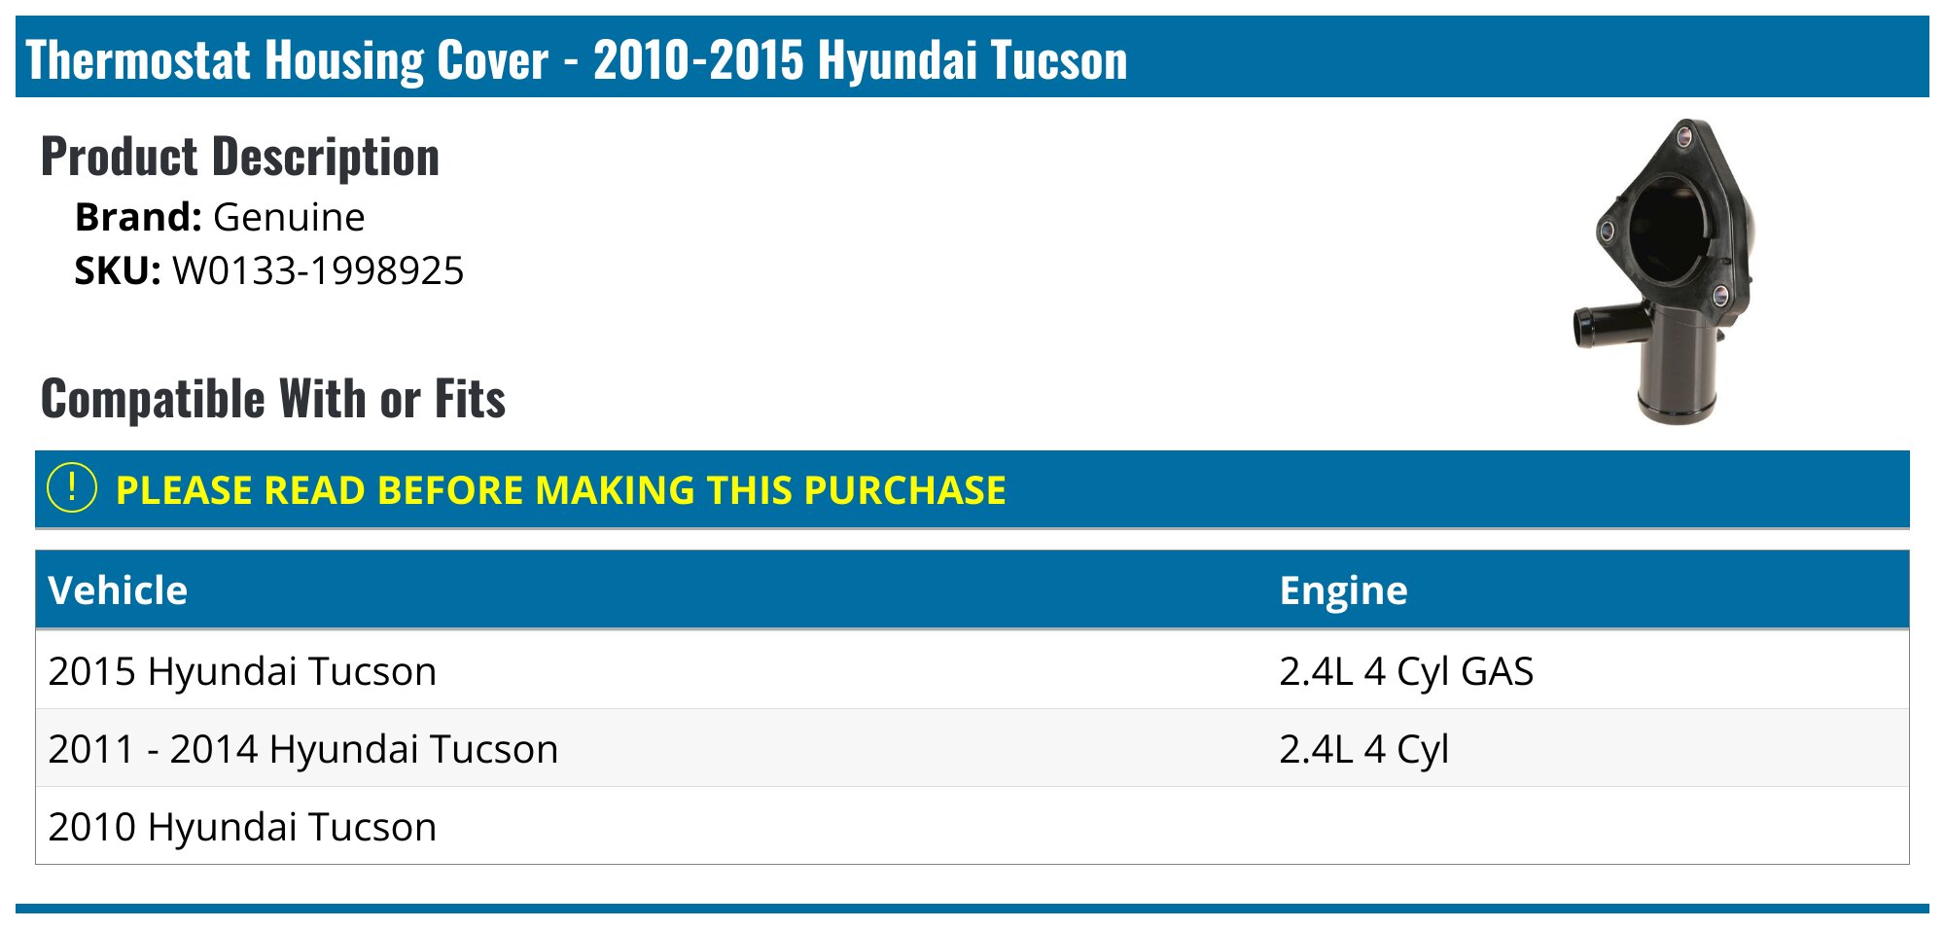Select the 2015 Hyundai Tucson row
This screenshot has width=1945, height=929.
tap(242, 671)
